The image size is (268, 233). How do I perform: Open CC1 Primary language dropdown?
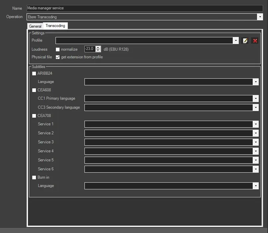(255, 99)
